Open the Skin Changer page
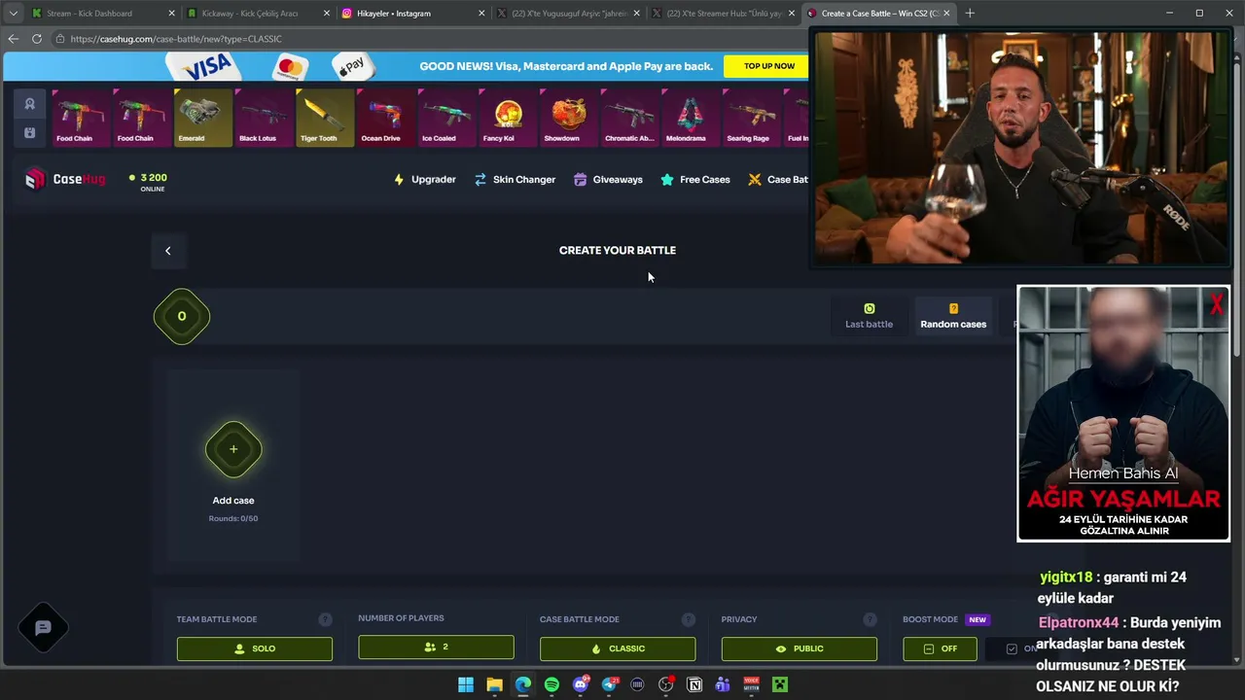Image resolution: width=1245 pixels, height=700 pixels. [515, 180]
